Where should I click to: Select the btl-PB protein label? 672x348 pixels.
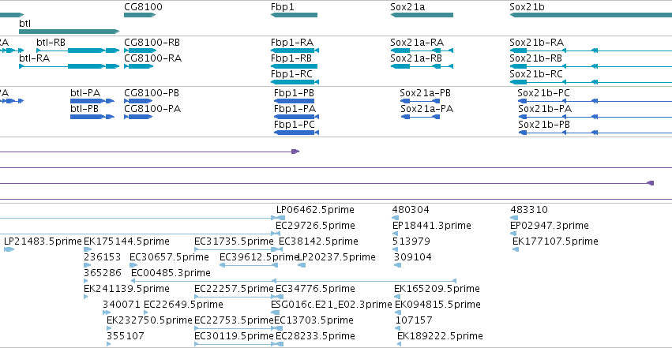pos(84,109)
